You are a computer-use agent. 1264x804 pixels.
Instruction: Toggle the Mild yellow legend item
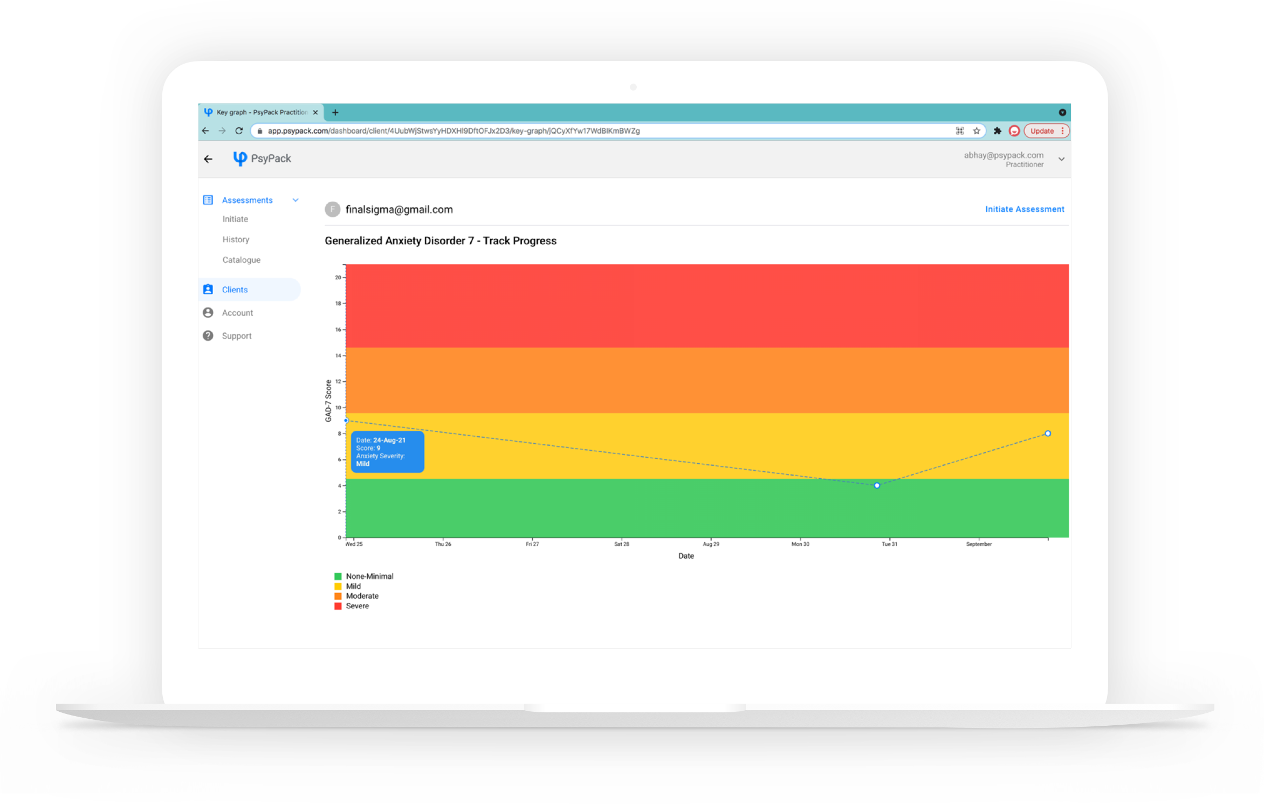[x=338, y=586]
